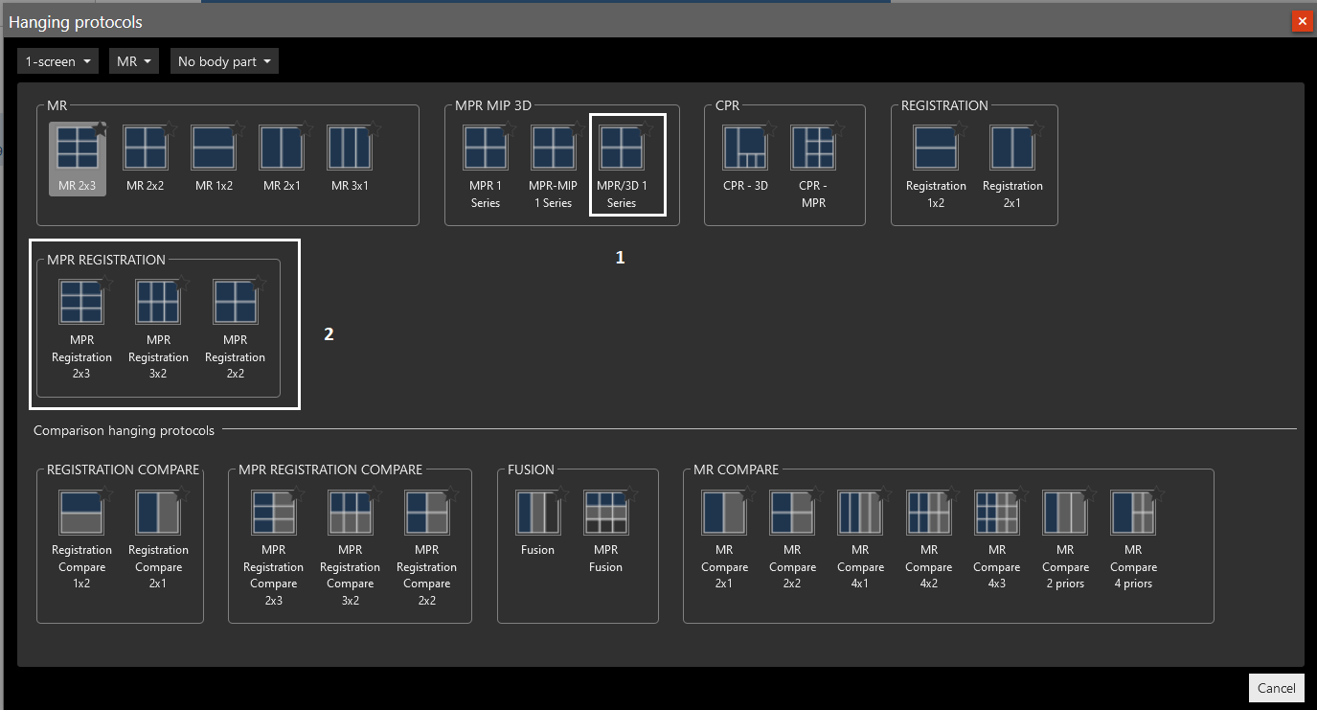Choose MR Compare 4x3 layout icon

tap(997, 514)
